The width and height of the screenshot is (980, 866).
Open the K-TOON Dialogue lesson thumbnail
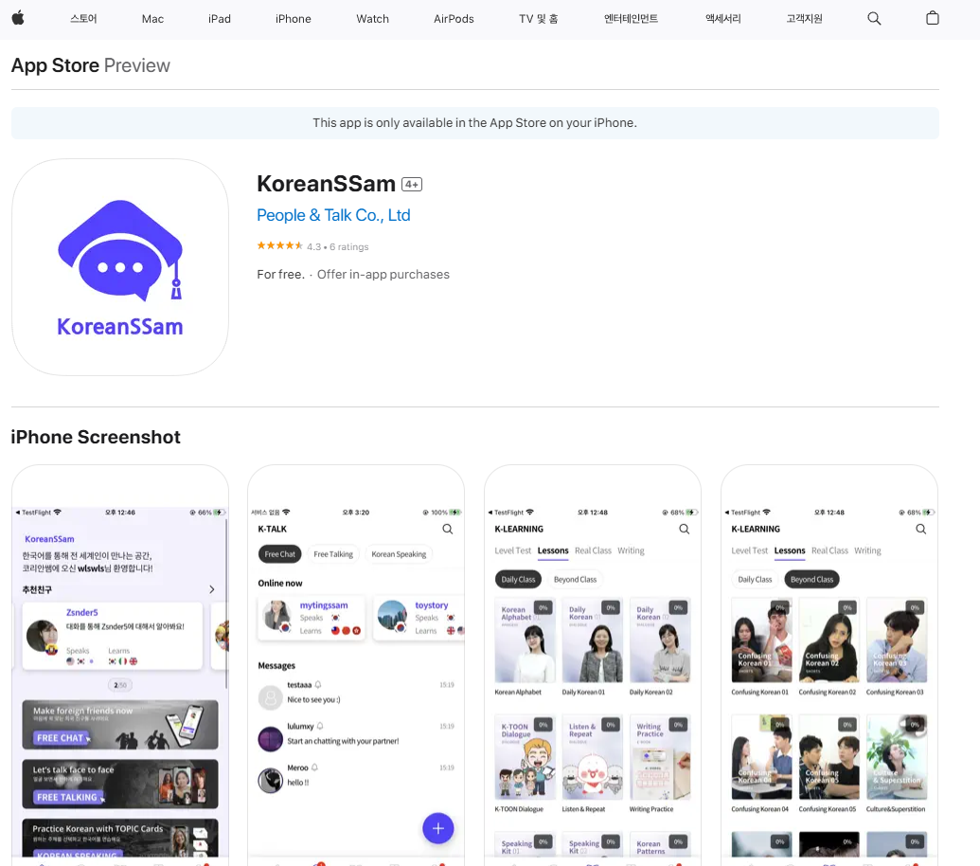525,757
